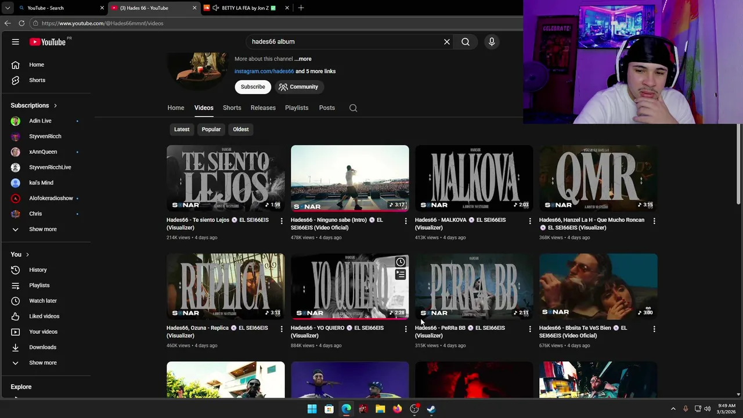Viewport: 743px width, 418px height.
Task: Clear the search box text
Action: tap(447, 42)
